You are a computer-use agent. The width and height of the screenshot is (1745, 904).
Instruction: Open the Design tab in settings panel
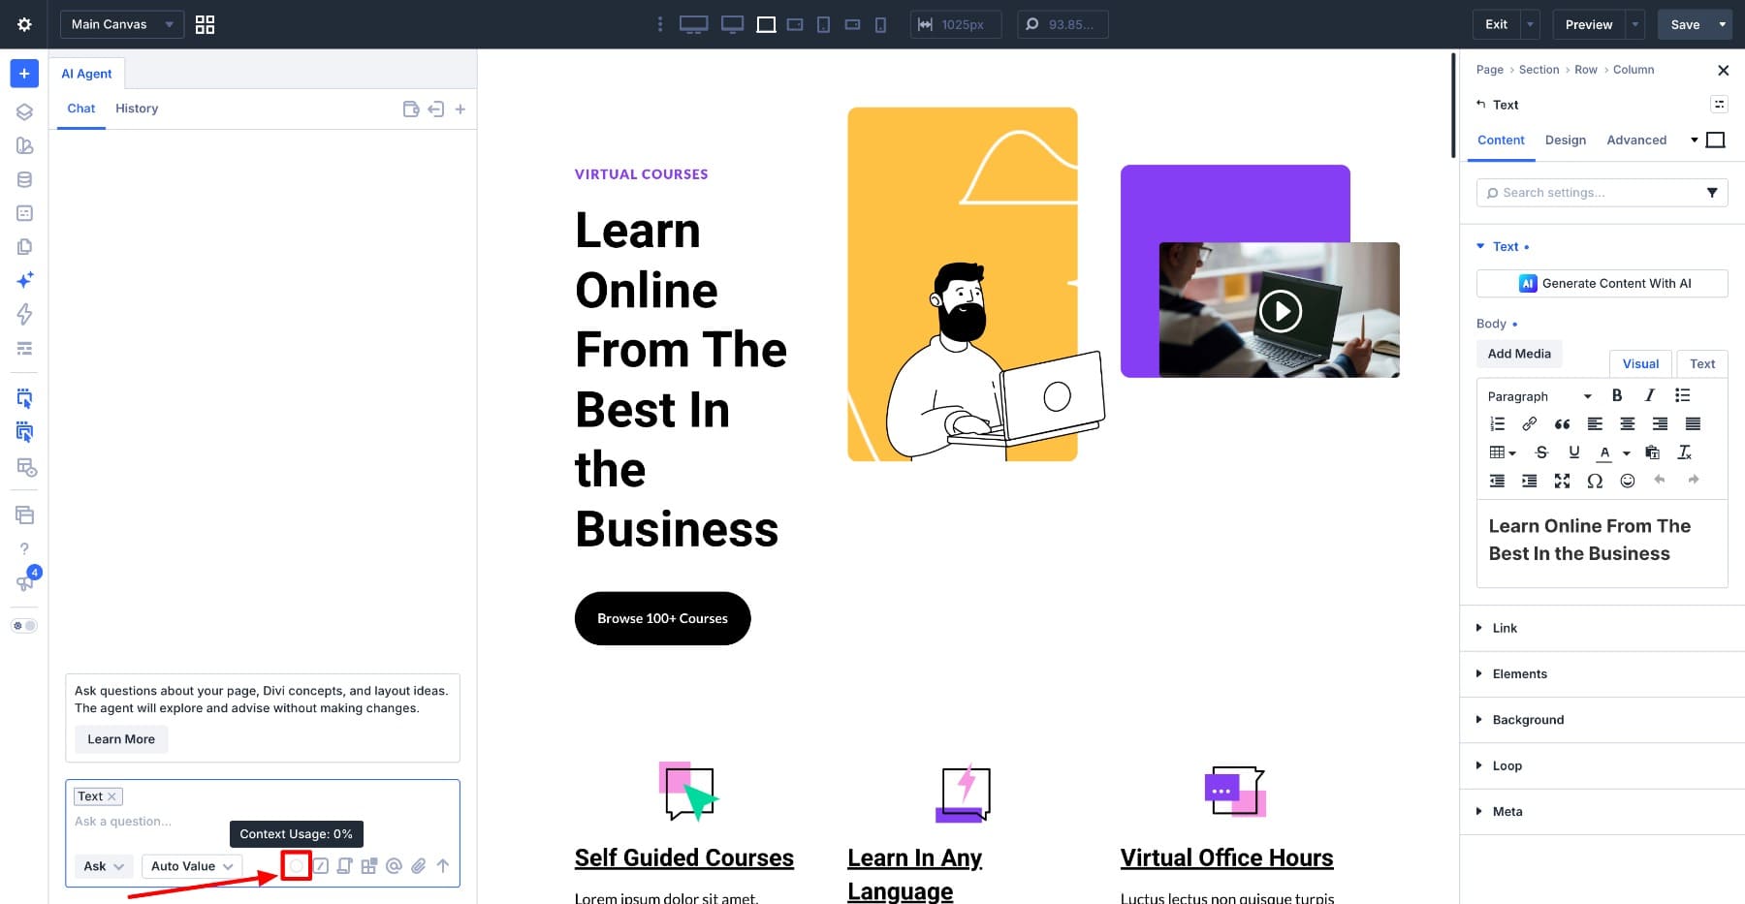(x=1566, y=140)
